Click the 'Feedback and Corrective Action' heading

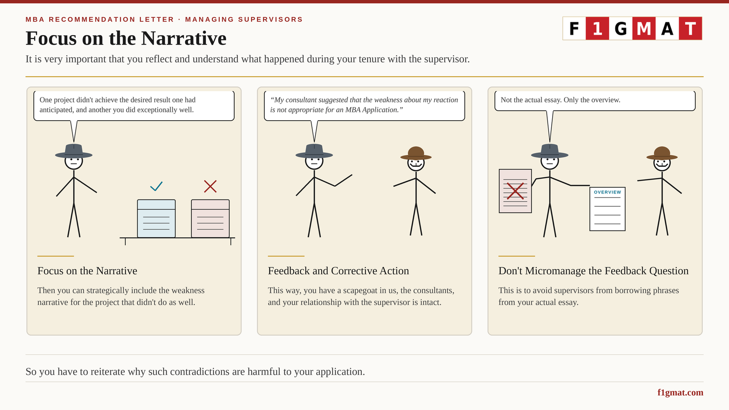coord(339,271)
